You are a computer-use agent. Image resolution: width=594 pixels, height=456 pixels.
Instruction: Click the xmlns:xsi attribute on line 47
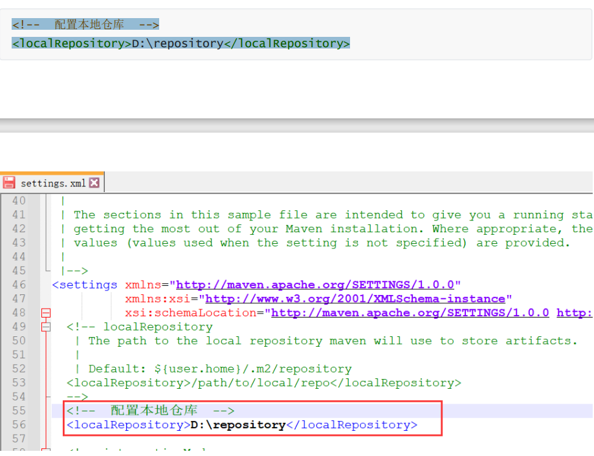158,299
